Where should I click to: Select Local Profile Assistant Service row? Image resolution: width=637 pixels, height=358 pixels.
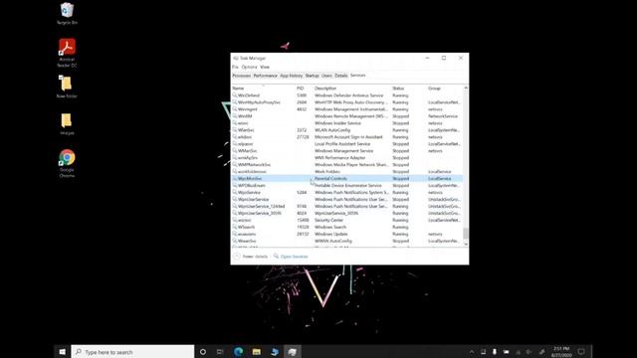pyautogui.click(x=347, y=143)
